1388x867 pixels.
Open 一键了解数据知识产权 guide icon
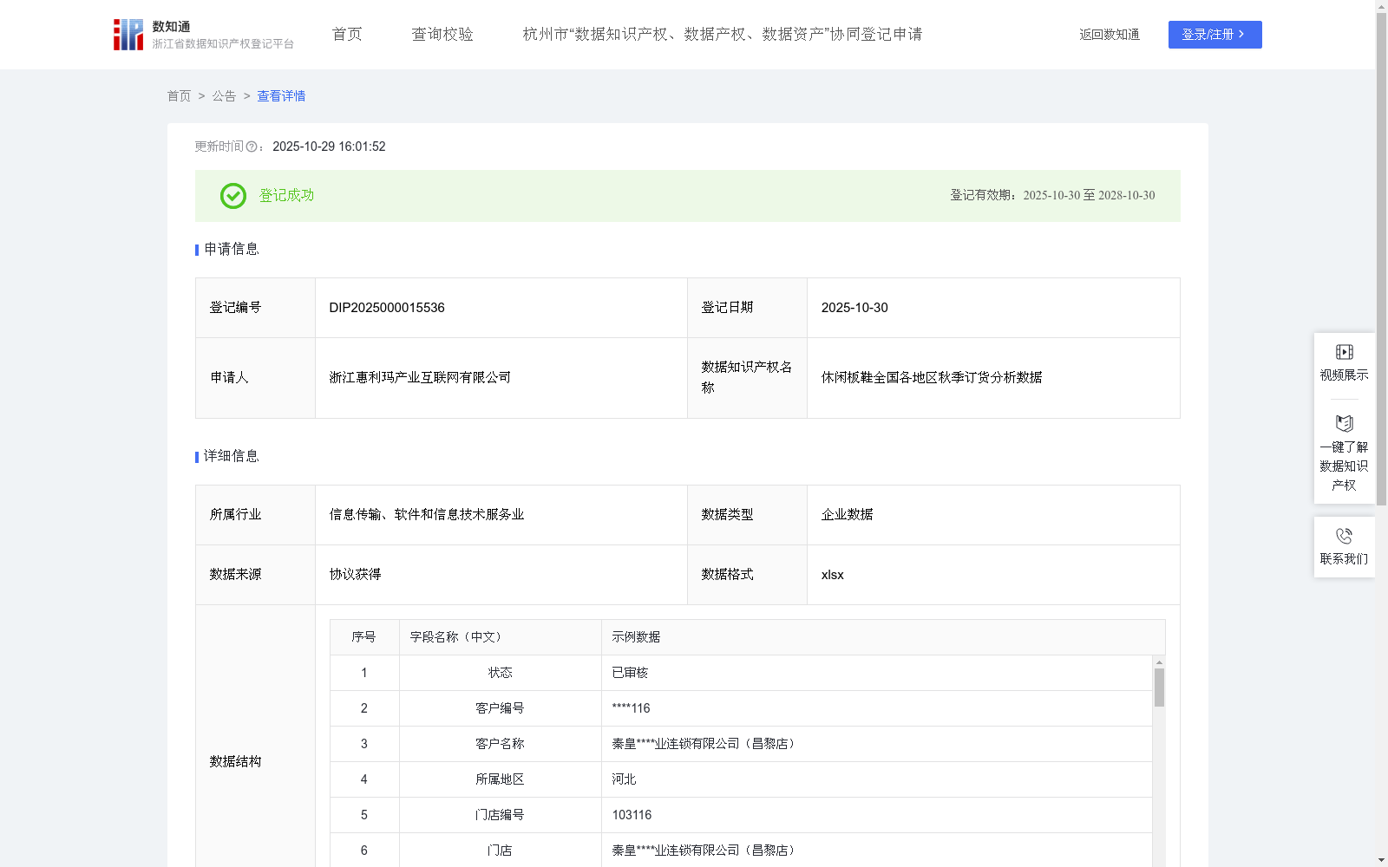[1344, 424]
